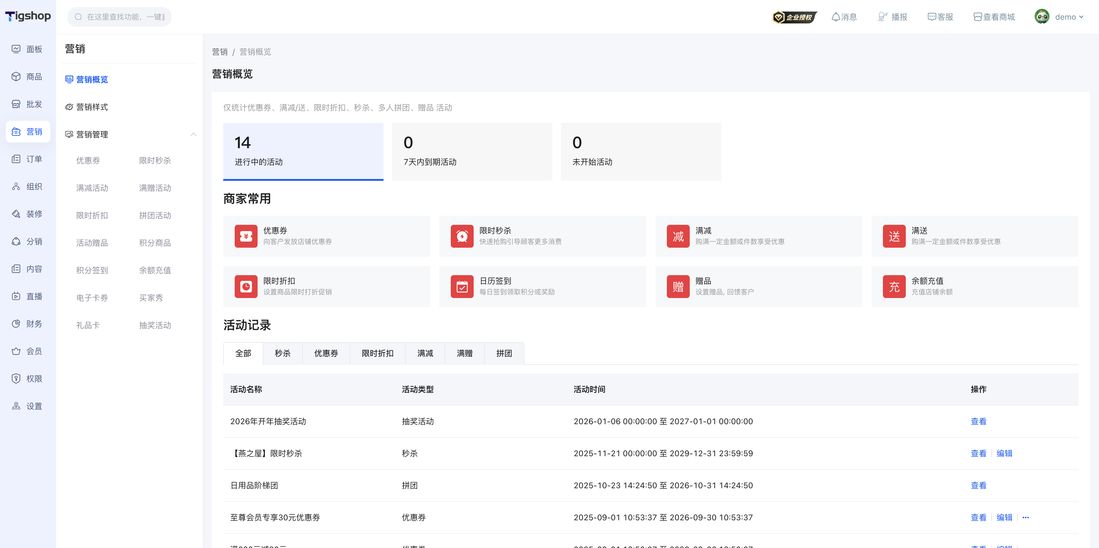This screenshot has width=1099, height=548.
Task: Click the Tigshop logo
Action: tap(28, 16)
